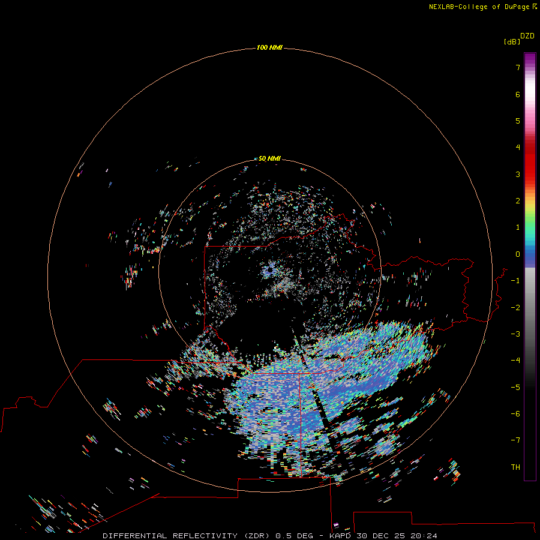
Task: Click the positive 7 dB scale label
Action: (518, 67)
